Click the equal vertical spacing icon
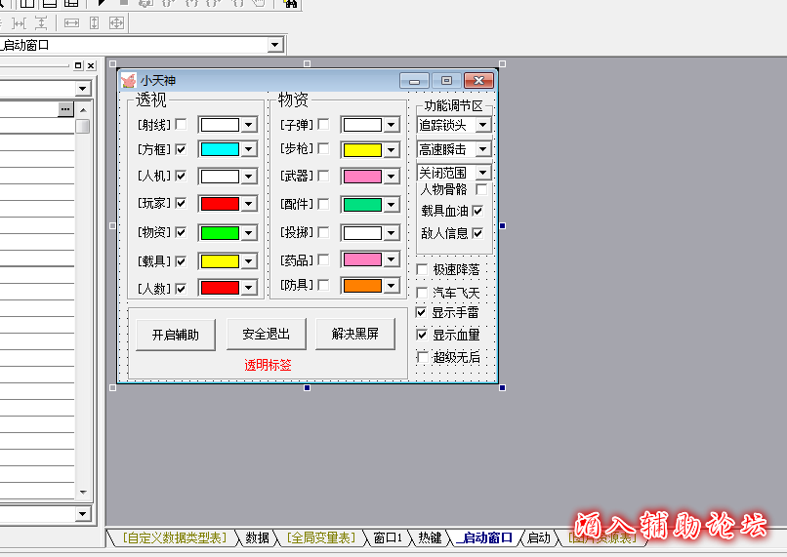The height and width of the screenshot is (557, 787). 41,22
